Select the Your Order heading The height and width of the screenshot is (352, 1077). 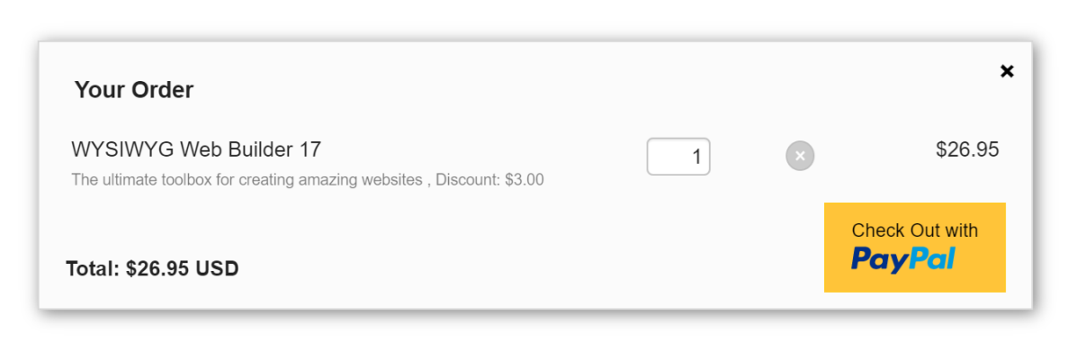(x=134, y=89)
